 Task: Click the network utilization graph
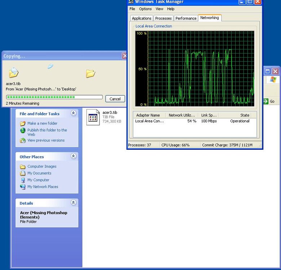click(x=195, y=69)
